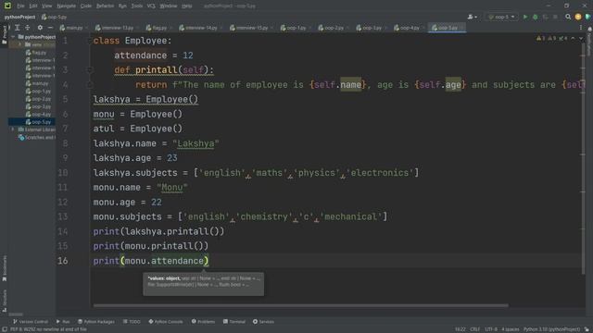This screenshot has height=333, width=593.
Task: Open the Run tool window
Action: [x=63, y=322]
